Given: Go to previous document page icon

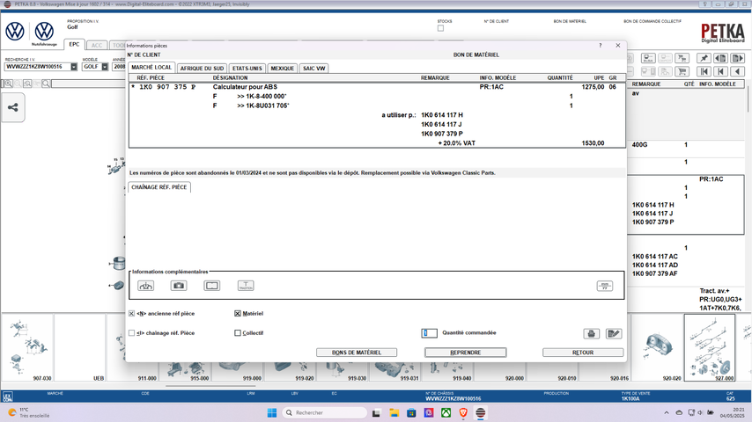Looking at the screenshot, I should [x=720, y=58].
